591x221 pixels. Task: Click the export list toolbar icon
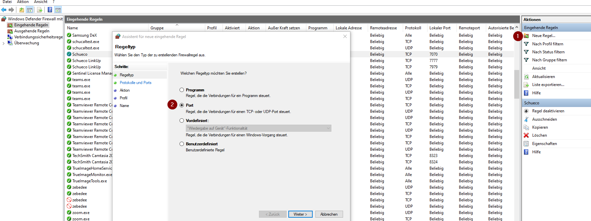click(x=39, y=10)
